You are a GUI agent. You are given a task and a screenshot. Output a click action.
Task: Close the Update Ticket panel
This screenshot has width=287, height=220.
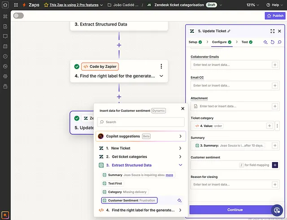coord(279,31)
